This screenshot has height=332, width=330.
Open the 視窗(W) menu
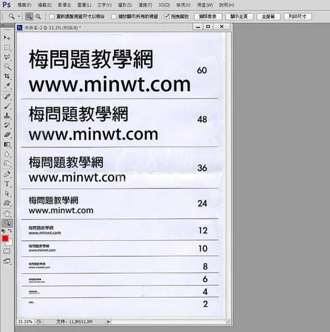[x=205, y=5]
